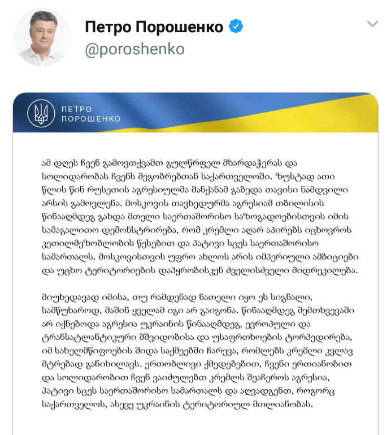Click the trident emblem in banner

pyautogui.click(x=41, y=113)
